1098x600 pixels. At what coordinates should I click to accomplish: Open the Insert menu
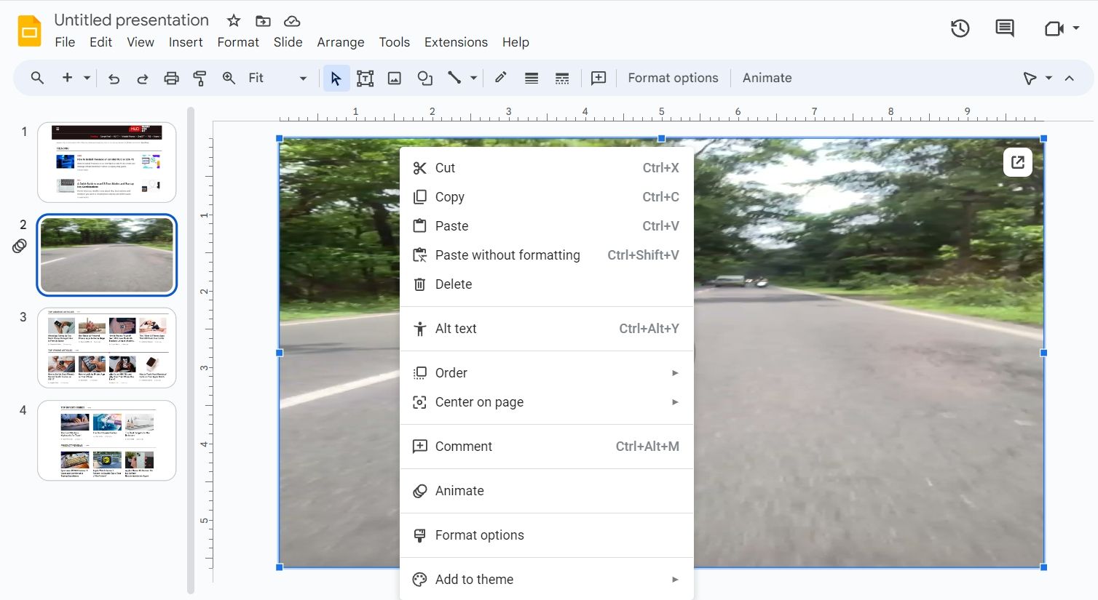click(x=186, y=42)
